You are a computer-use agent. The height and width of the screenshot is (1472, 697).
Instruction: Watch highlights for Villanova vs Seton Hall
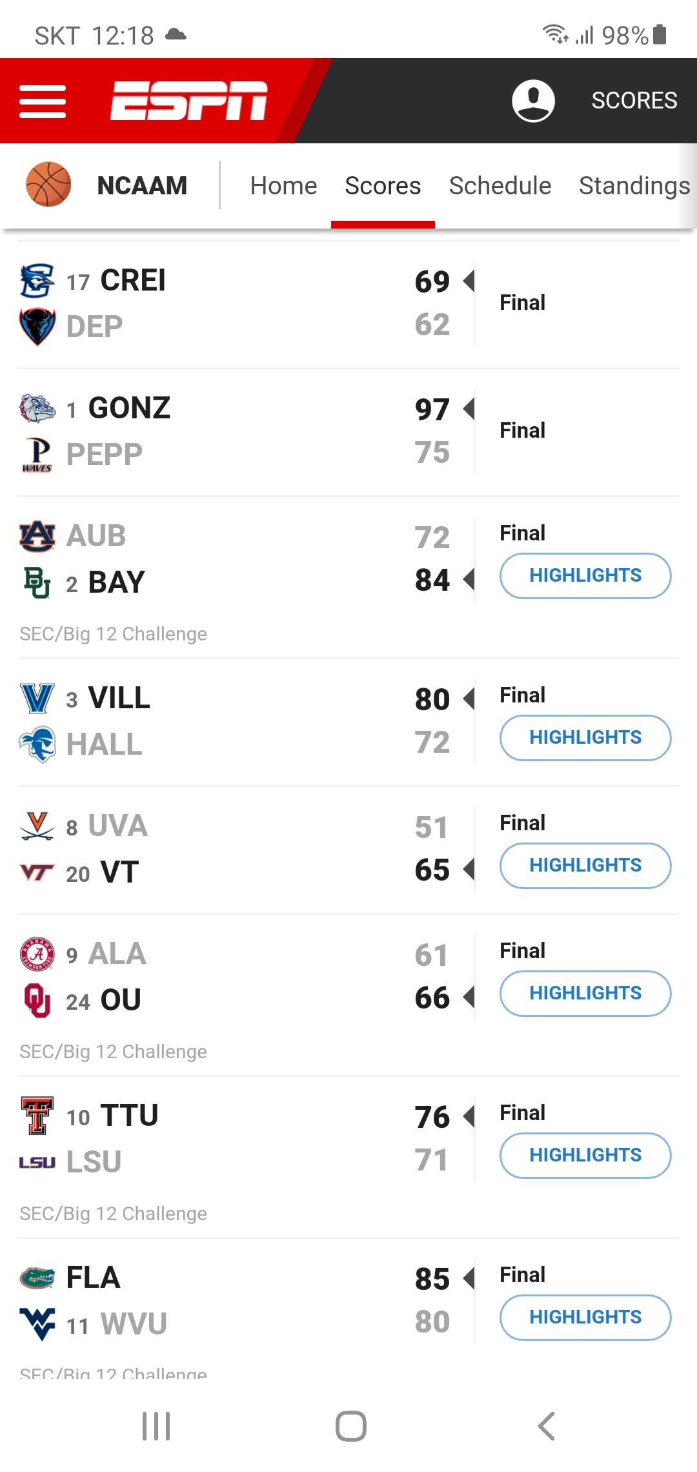coord(585,737)
